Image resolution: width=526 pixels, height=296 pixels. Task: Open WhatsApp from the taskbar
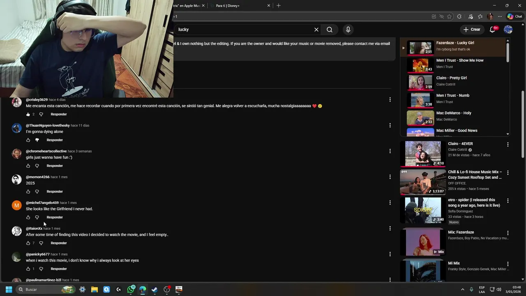point(131,289)
